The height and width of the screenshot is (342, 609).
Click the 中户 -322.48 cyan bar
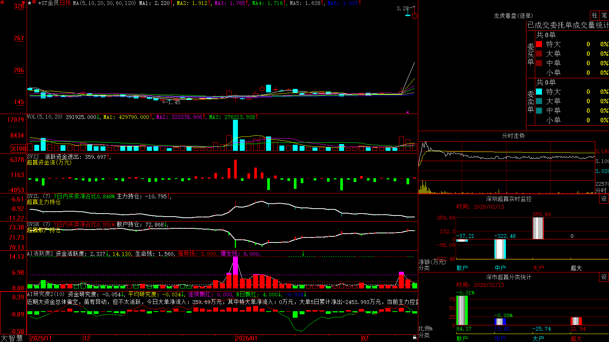click(x=500, y=249)
